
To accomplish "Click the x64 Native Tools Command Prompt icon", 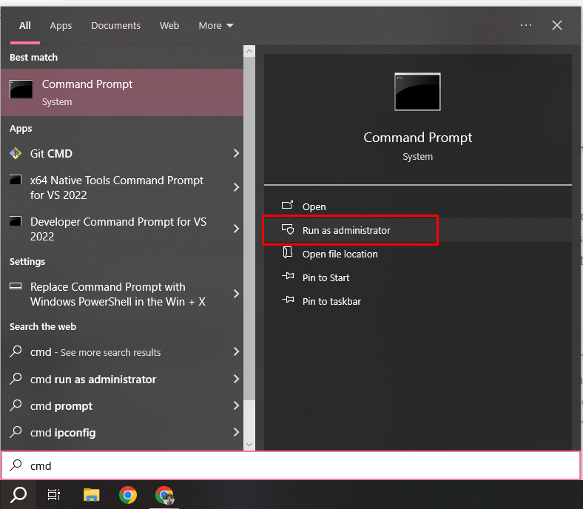I will tap(16, 180).
